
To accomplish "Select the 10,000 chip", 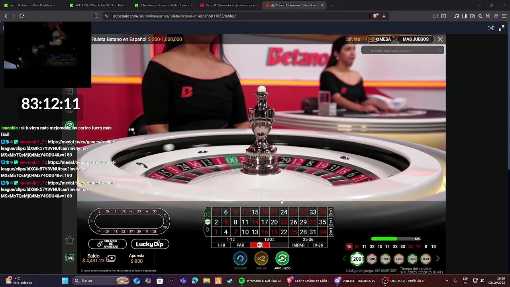I will 412,259.
